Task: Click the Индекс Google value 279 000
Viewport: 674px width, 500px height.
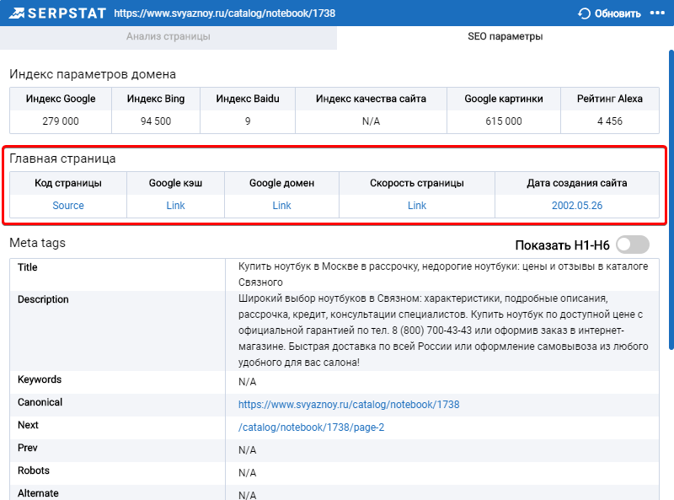Action: (x=61, y=121)
